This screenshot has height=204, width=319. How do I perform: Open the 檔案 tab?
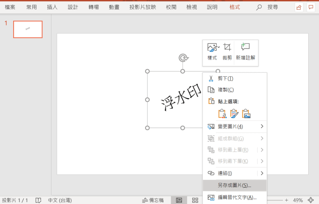tap(10, 7)
